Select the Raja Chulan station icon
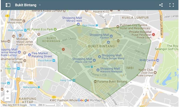The height and width of the screenshot is (107, 179). tap(97, 25)
